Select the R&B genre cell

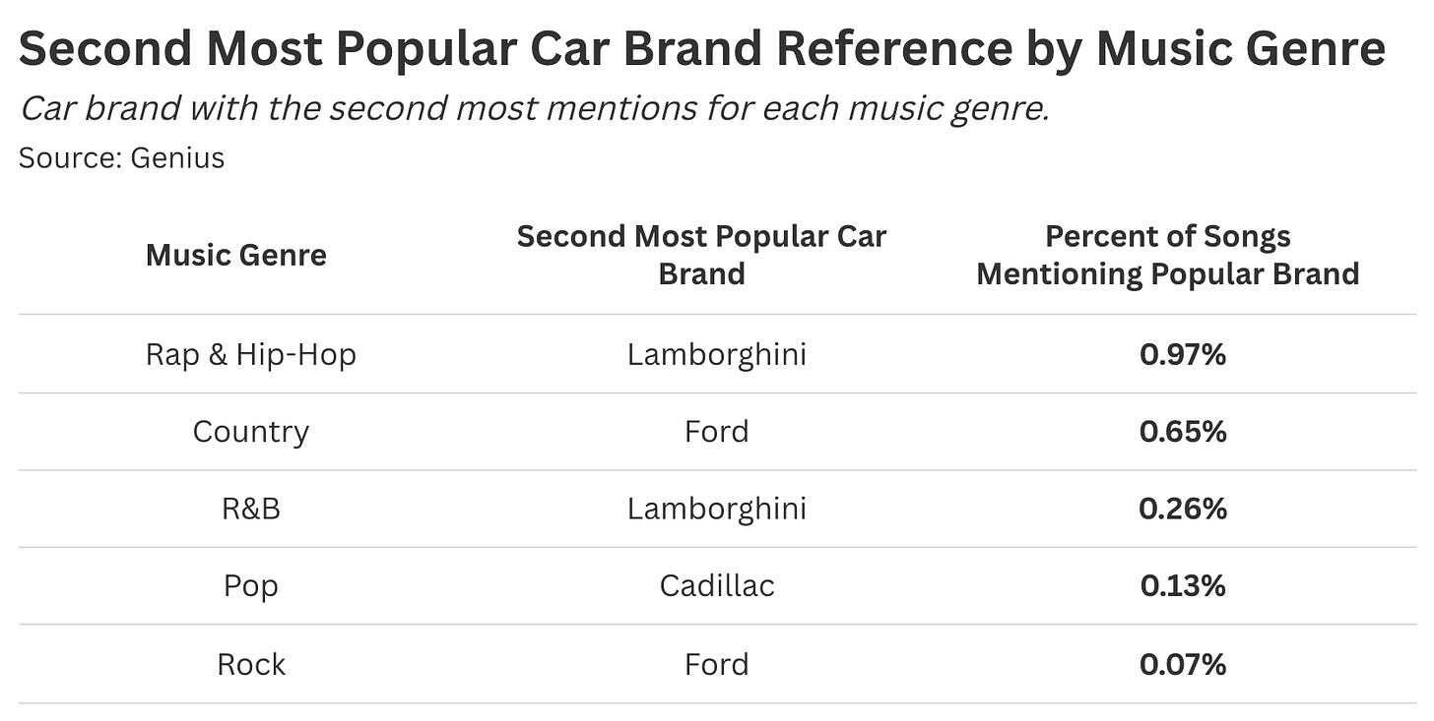coord(251,509)
